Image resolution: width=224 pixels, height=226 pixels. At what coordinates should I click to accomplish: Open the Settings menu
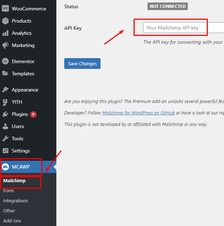(x=28, y=151)
